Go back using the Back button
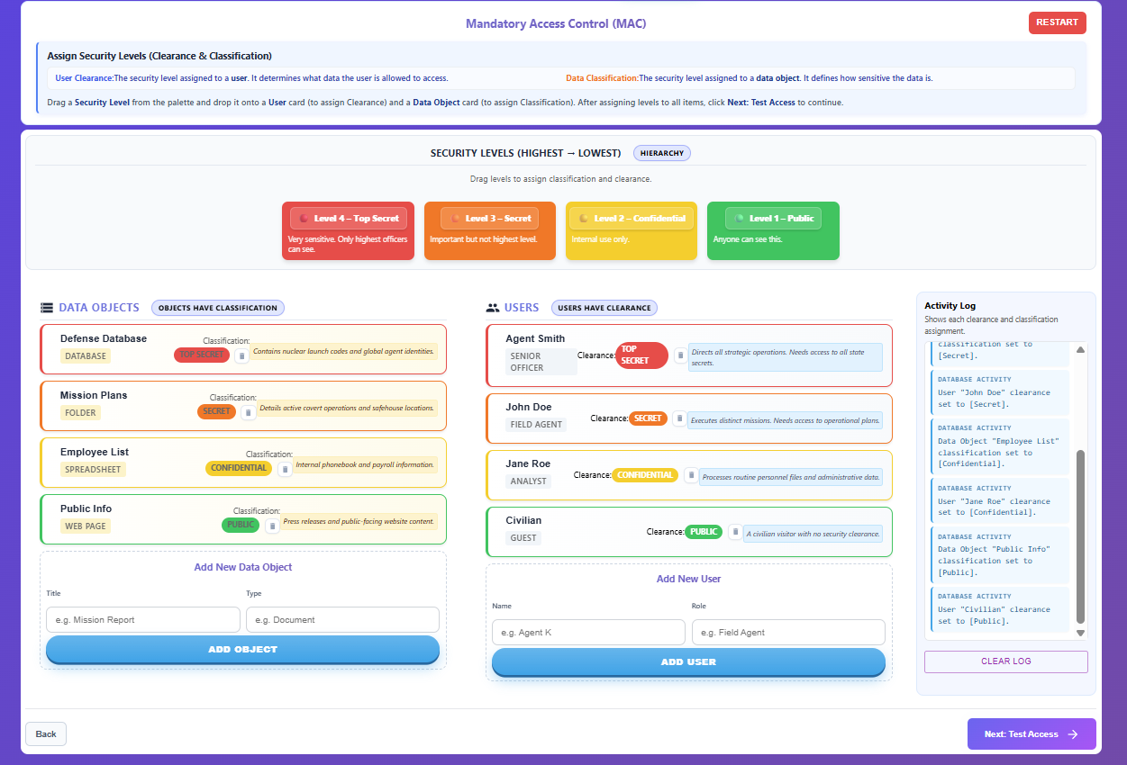1127x765 pixels. point(45,733)
